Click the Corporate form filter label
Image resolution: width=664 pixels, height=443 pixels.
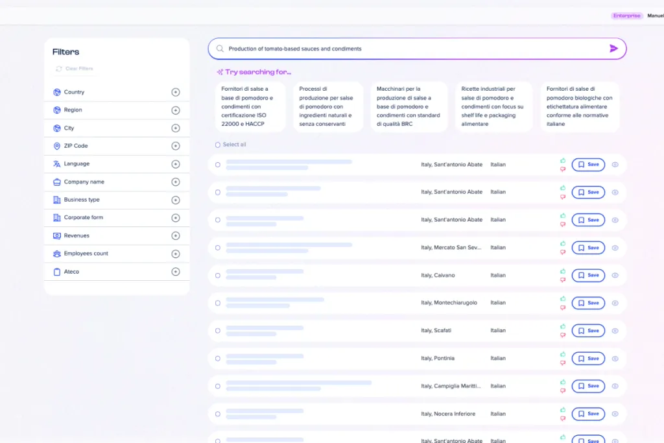point(84,218)
